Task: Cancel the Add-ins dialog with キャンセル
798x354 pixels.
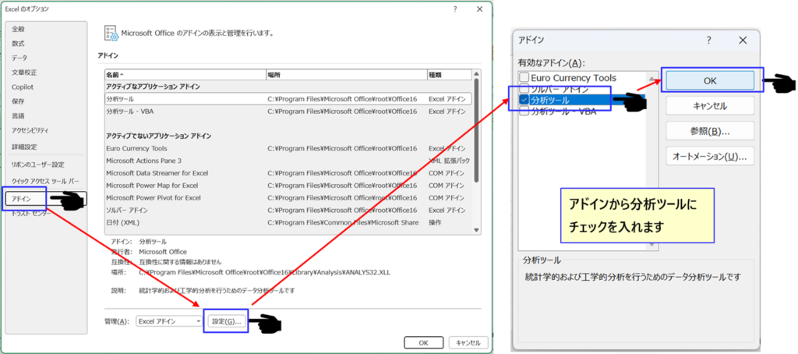Action: [709, 105]
